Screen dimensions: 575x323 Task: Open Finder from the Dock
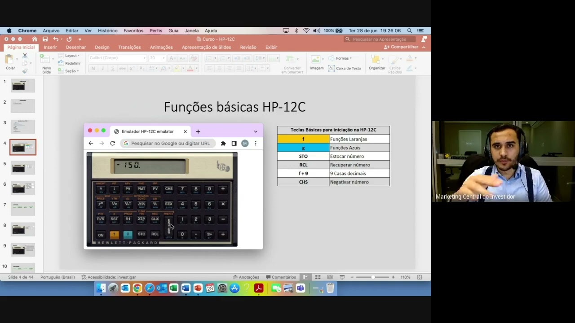101,288
